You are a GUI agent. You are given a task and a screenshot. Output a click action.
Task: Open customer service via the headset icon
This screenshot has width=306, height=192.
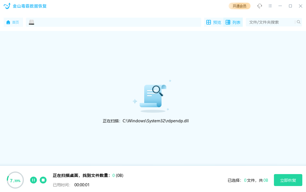tap(260, 6)
